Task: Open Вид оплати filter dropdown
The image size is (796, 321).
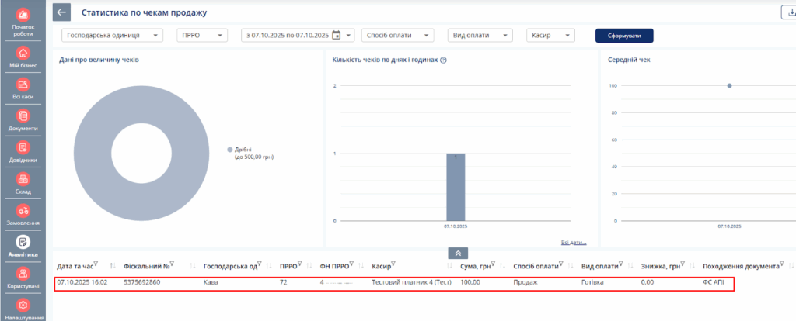Action: tap(480, 35)
